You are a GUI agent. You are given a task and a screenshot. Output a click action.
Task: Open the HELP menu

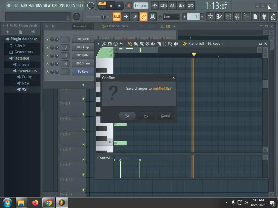click(80, 5)
